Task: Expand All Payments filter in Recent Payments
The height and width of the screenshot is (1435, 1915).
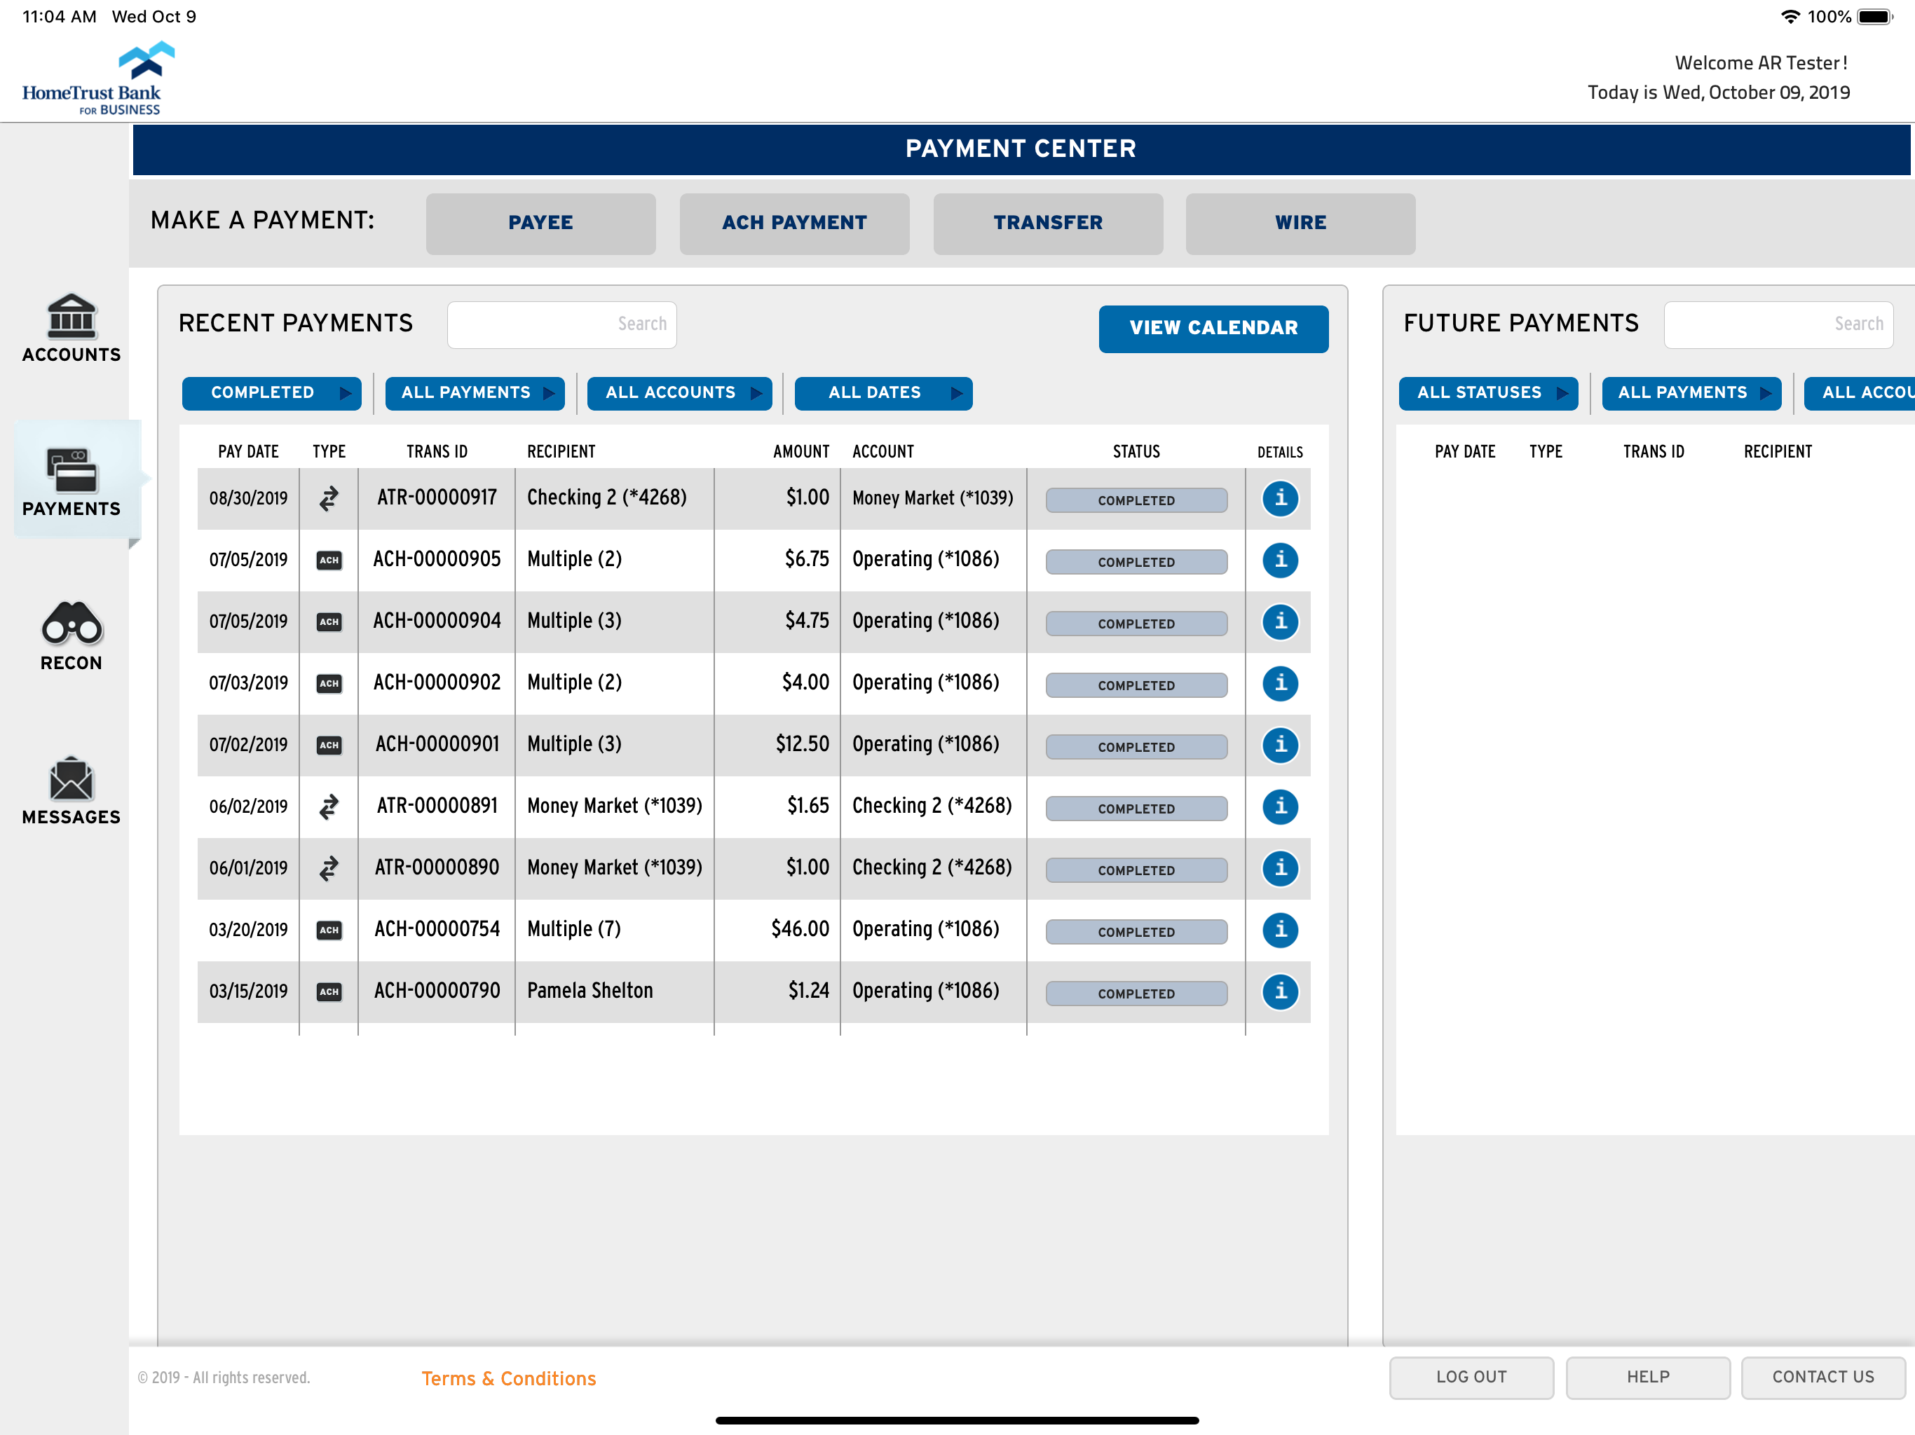Action: pyautogui.click(x=475, y=393)
